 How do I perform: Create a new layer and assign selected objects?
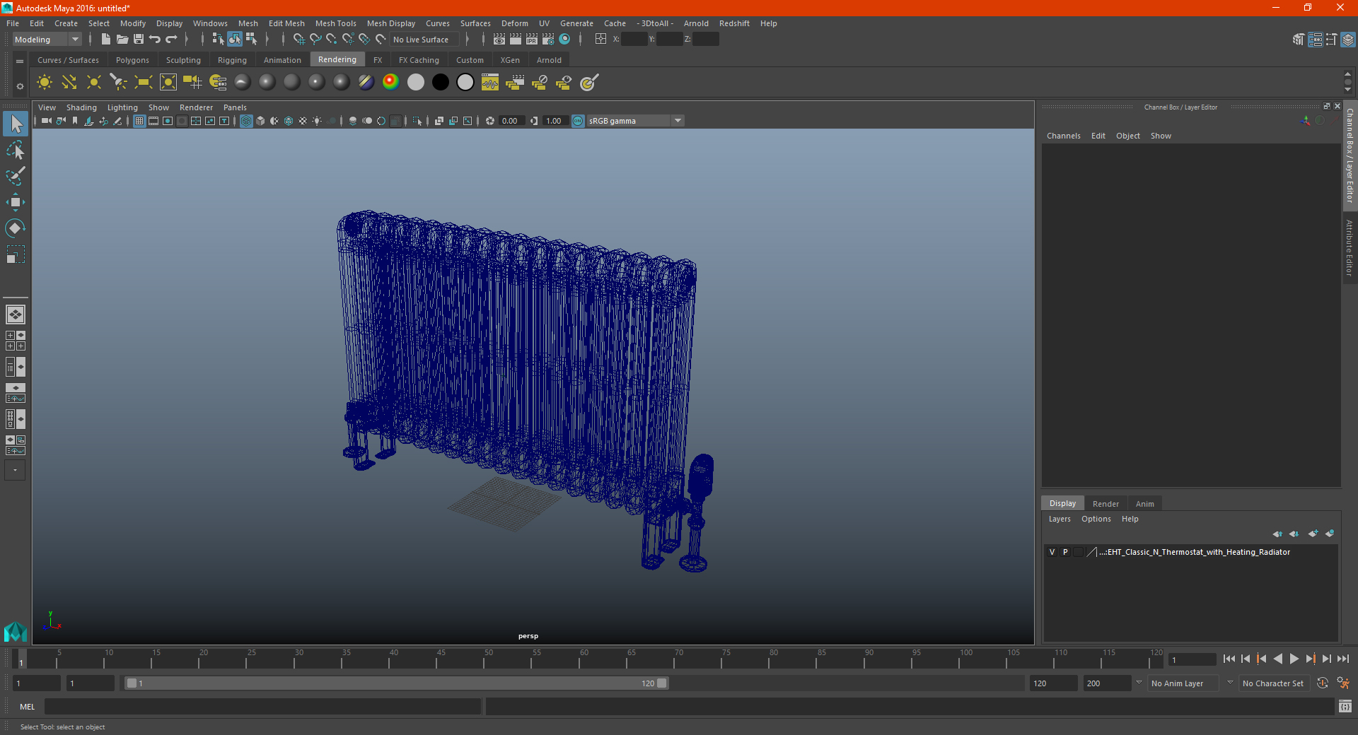[x=1330, y=534]
